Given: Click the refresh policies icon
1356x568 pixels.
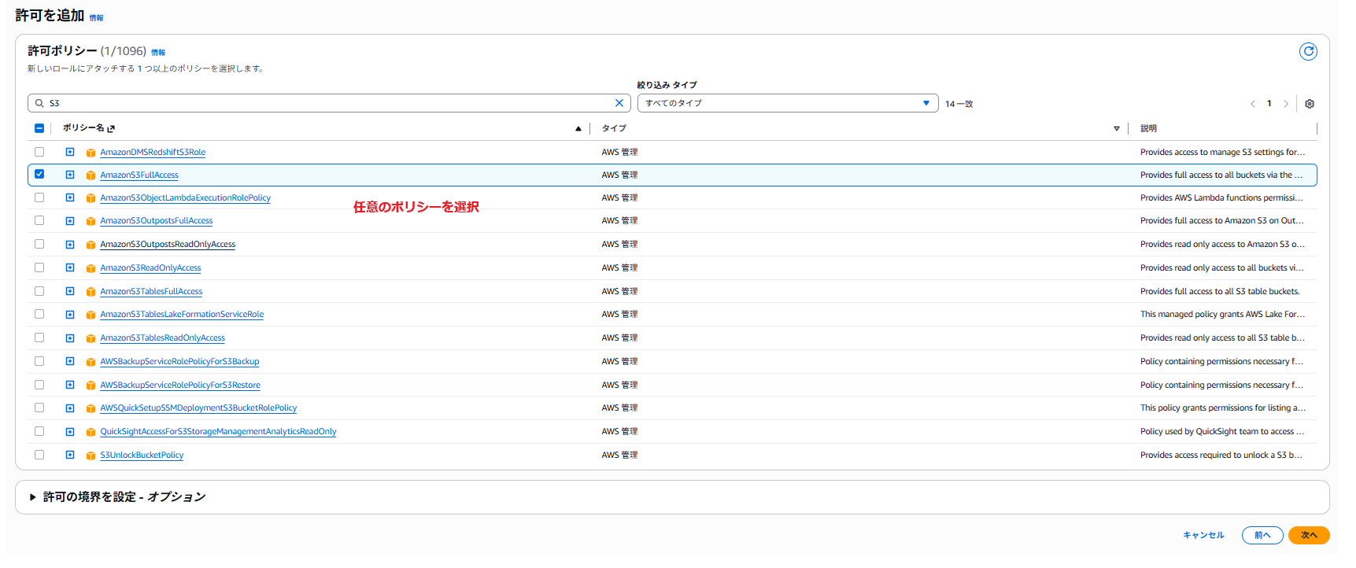Looking at the screenshot, I should tap(1307, 52).
